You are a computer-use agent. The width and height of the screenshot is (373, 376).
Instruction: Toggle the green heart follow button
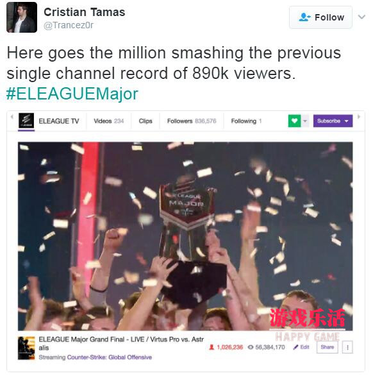tap(294, 121)
